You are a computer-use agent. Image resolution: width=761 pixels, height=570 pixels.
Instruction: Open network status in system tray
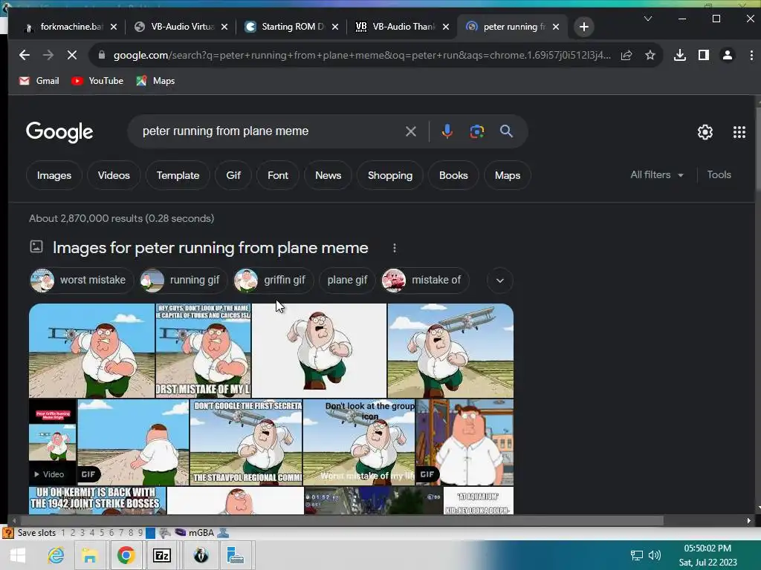[636, 555]
